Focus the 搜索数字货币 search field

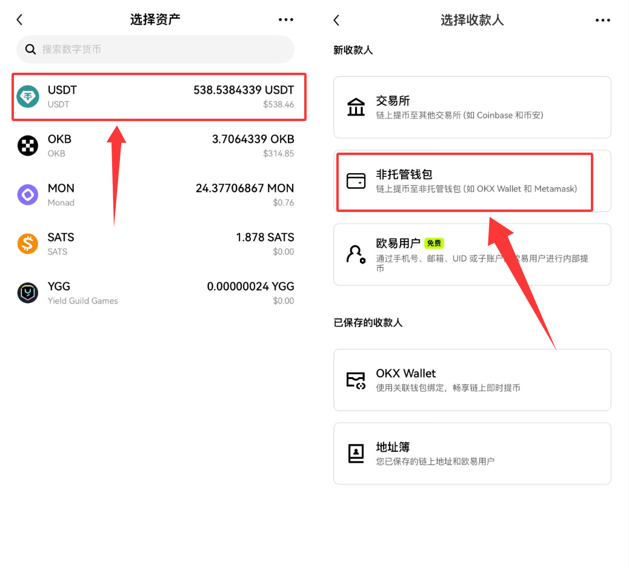click(155, 49)
